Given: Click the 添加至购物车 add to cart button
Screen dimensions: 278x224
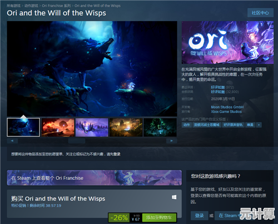Looking at the screenshot, I should coord(159,217).
